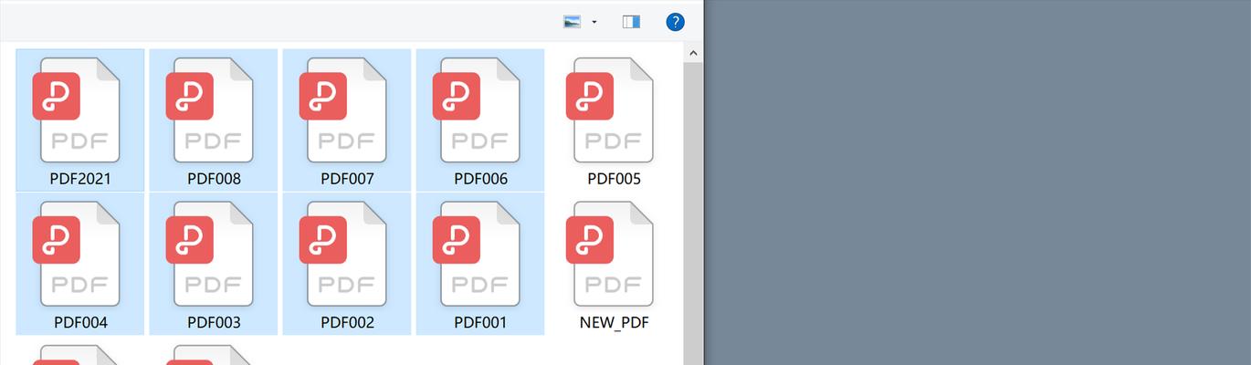The width and height of the screenshot is (1251, 365).
Task: Select the PDF008 file icon
Action: click(x=210, y=110)
